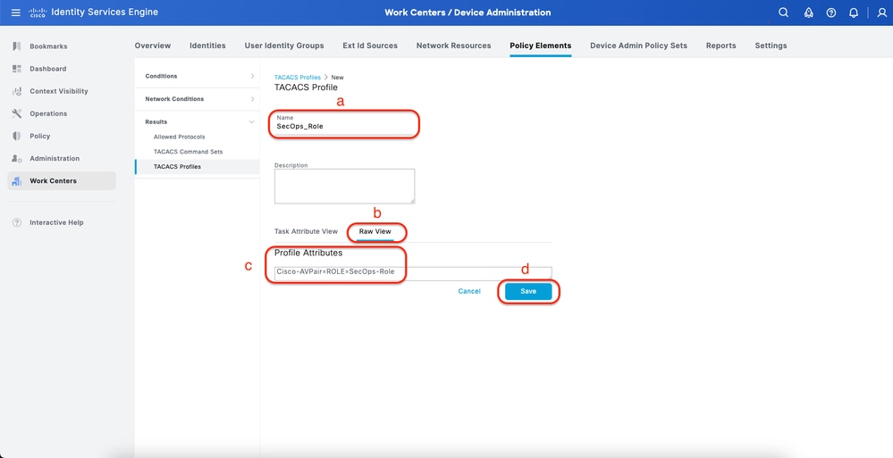Open the Settings tab

pos(771,46)
